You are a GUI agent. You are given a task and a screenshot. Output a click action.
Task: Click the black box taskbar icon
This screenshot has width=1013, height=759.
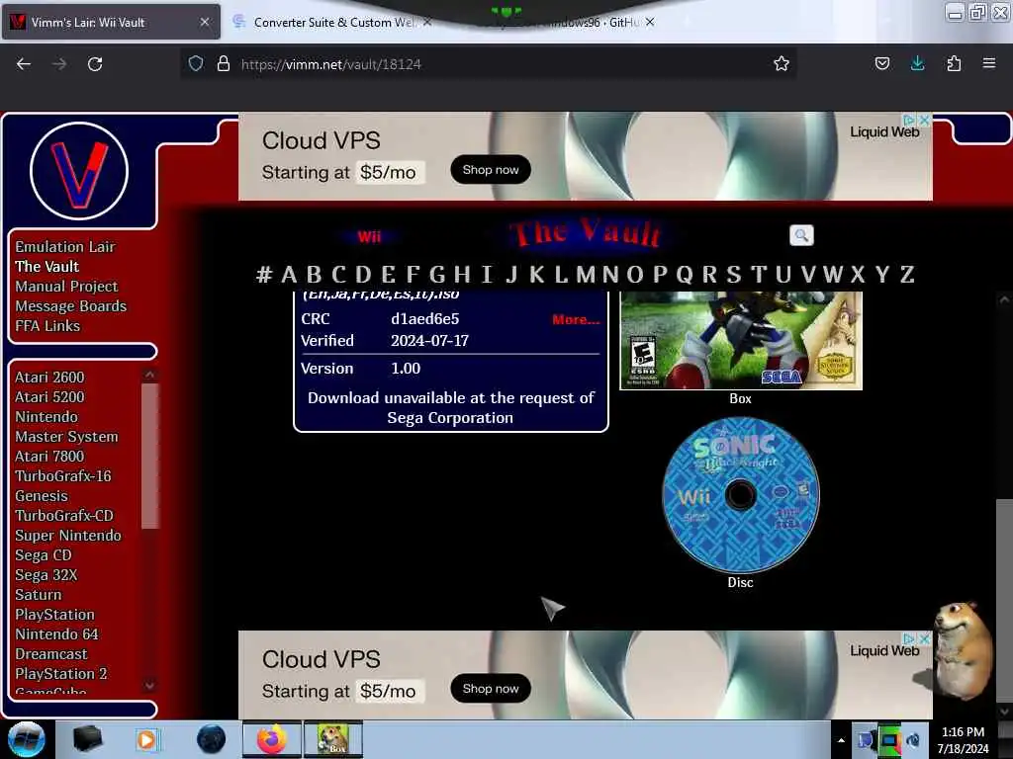(88, 739)
